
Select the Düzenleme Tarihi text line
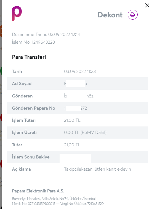[x=46, y=35]
